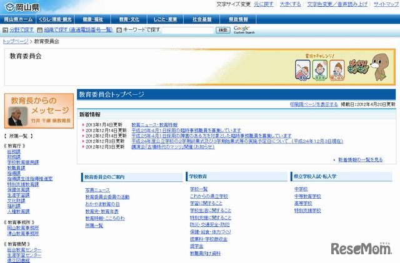The width and height of the screenshot is (400, 263).
Task: Click the icon beside 分野で探す
Action: [5, 31]
